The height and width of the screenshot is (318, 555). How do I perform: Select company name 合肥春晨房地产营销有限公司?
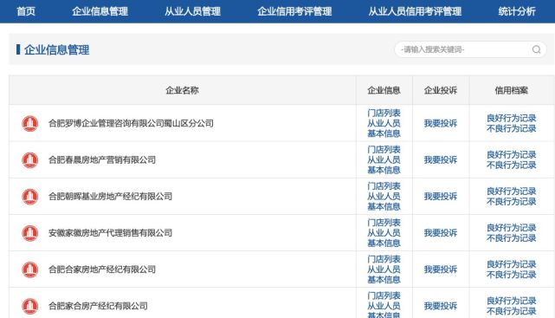tap(102, 159)
